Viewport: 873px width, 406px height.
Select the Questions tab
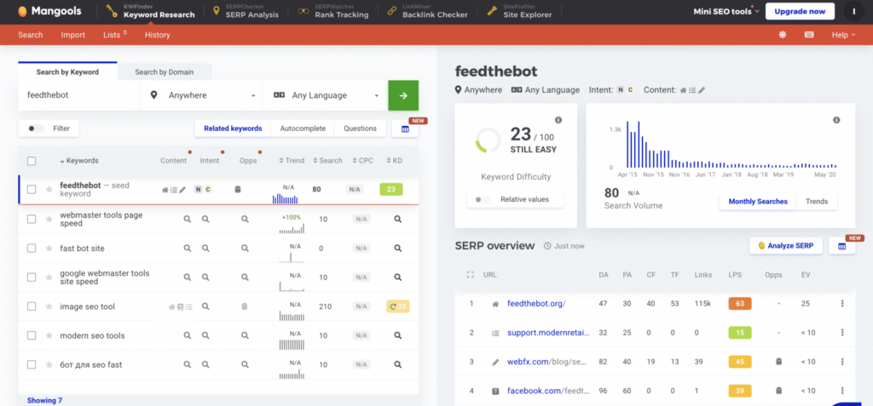click(x=361, y=129)
